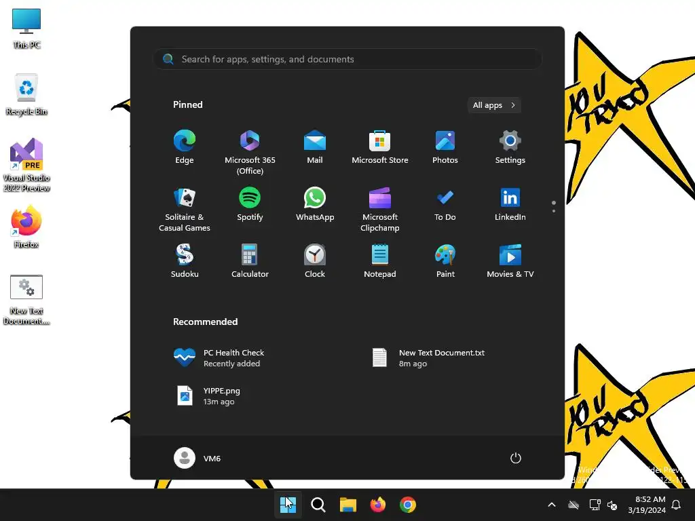Screen dimensions: 695x521
Task: Open Settings from pinned apps
Action: coord(510,147)
